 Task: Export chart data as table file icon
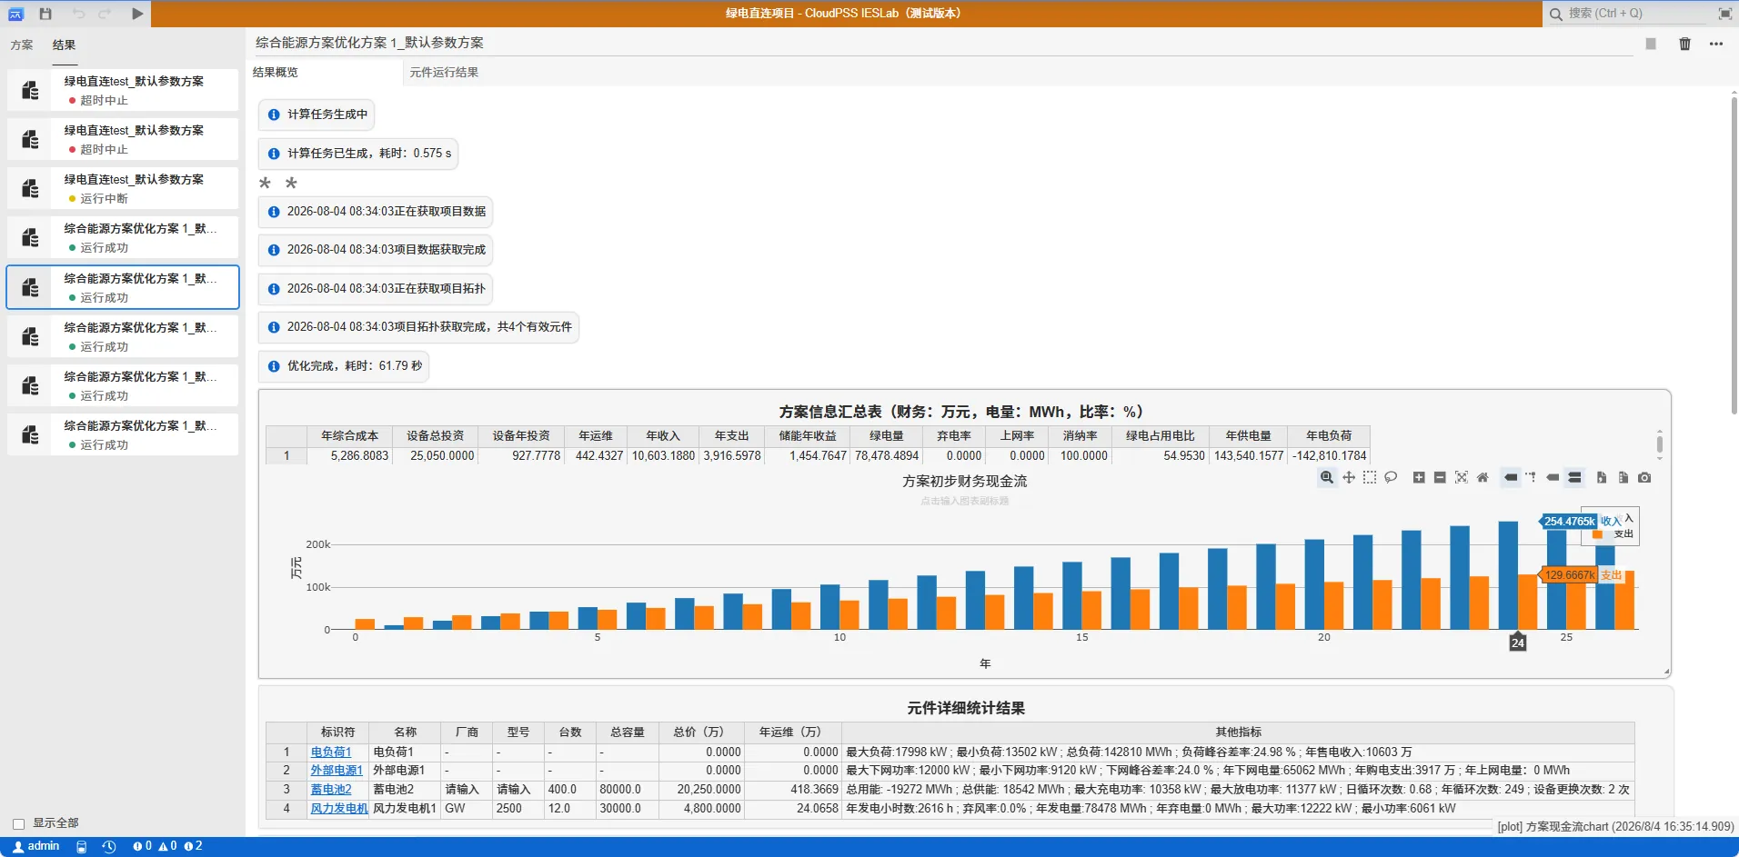(1623, 477)
